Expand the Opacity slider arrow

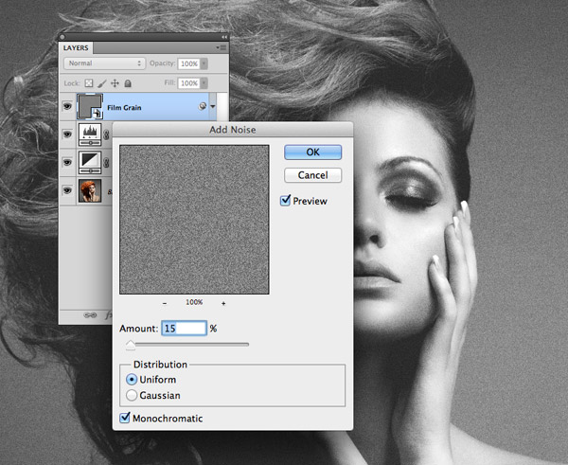(204, 63)
